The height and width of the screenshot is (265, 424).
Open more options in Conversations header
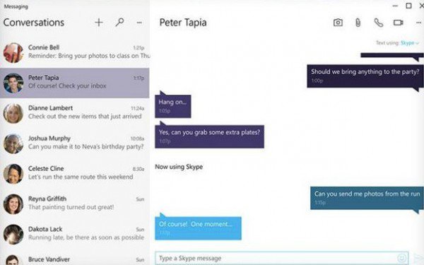(x=139, y=23)
